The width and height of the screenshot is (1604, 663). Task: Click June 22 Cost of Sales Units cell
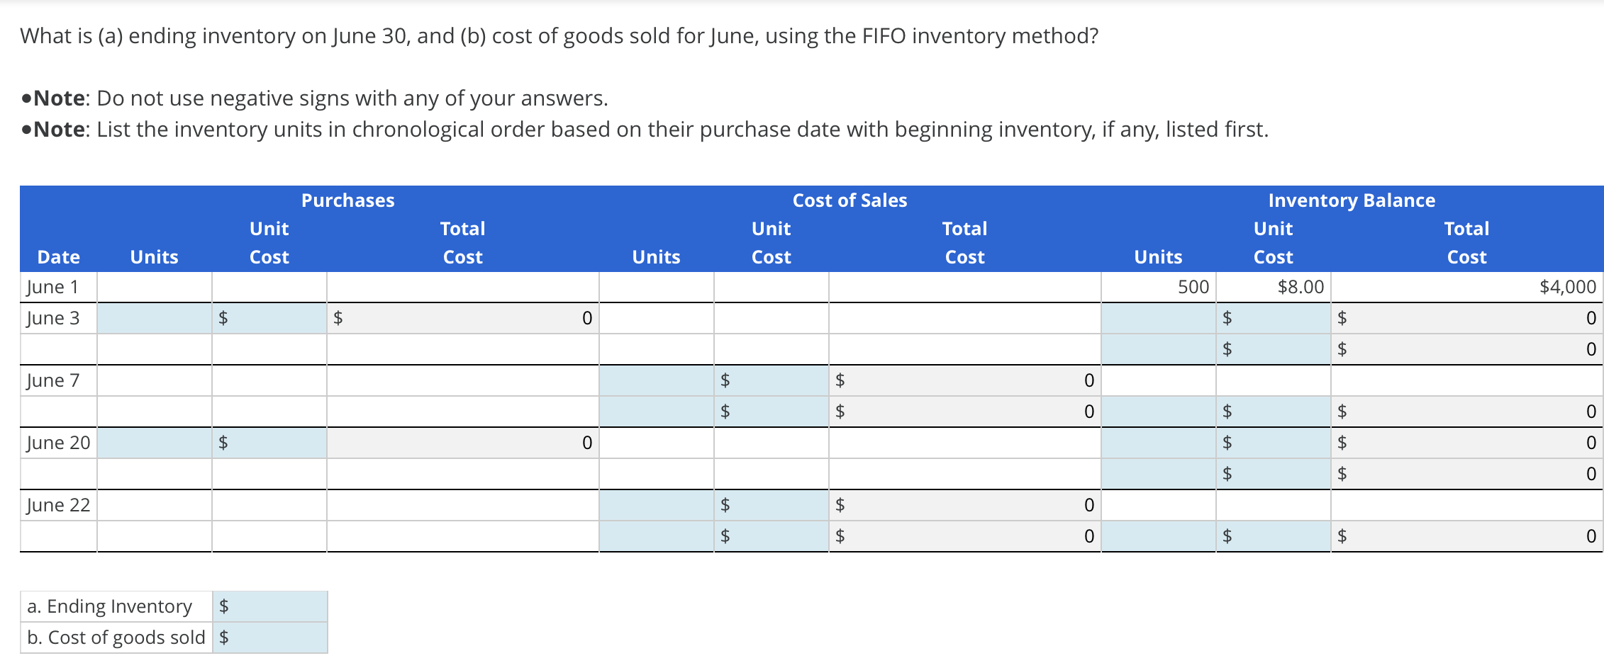[656, 505]
